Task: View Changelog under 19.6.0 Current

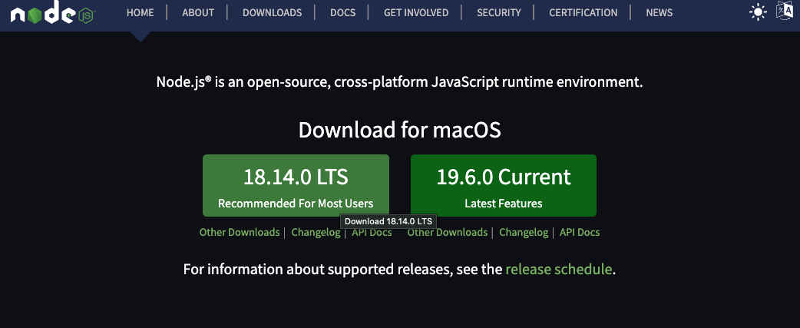Action: coord(524,233)
